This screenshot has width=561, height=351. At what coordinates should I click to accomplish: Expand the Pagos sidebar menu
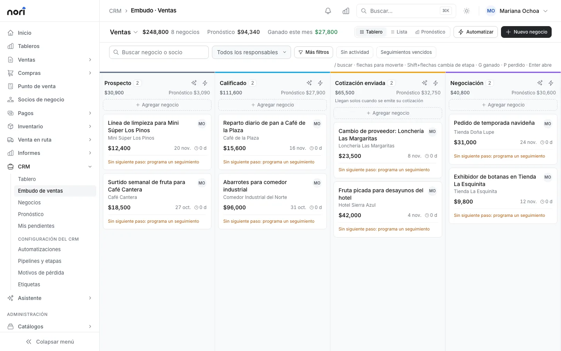90,113
